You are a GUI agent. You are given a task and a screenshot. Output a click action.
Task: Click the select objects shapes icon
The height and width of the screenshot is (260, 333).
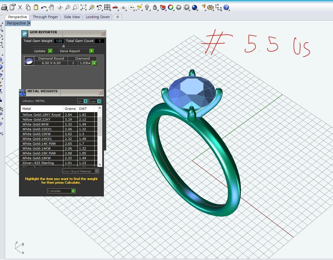tap(139, 8)
